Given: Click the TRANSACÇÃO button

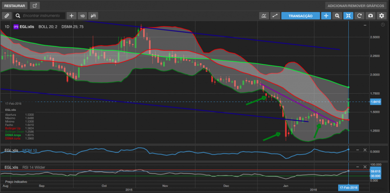Looking at the screenshot, I should pyautogui.click(x=300, y=15).
